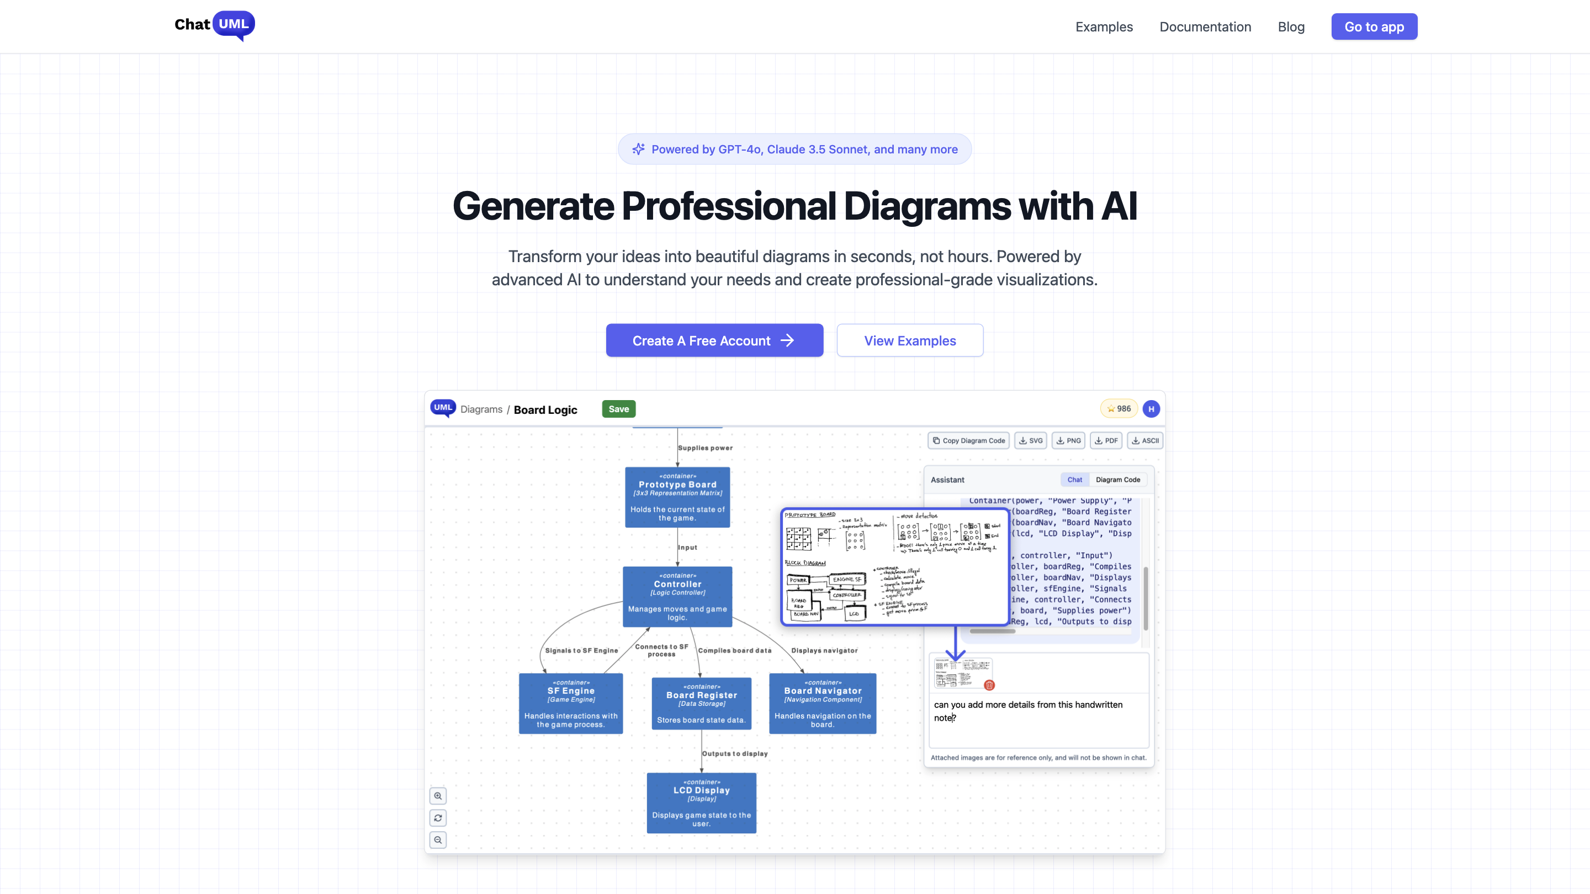This screenshot has width=1590, height=894.
Task: Click the zoom out magnifier icon
Action: (438, 840)
